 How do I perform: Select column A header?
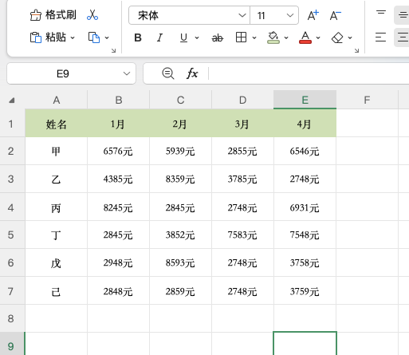[57, 101]
